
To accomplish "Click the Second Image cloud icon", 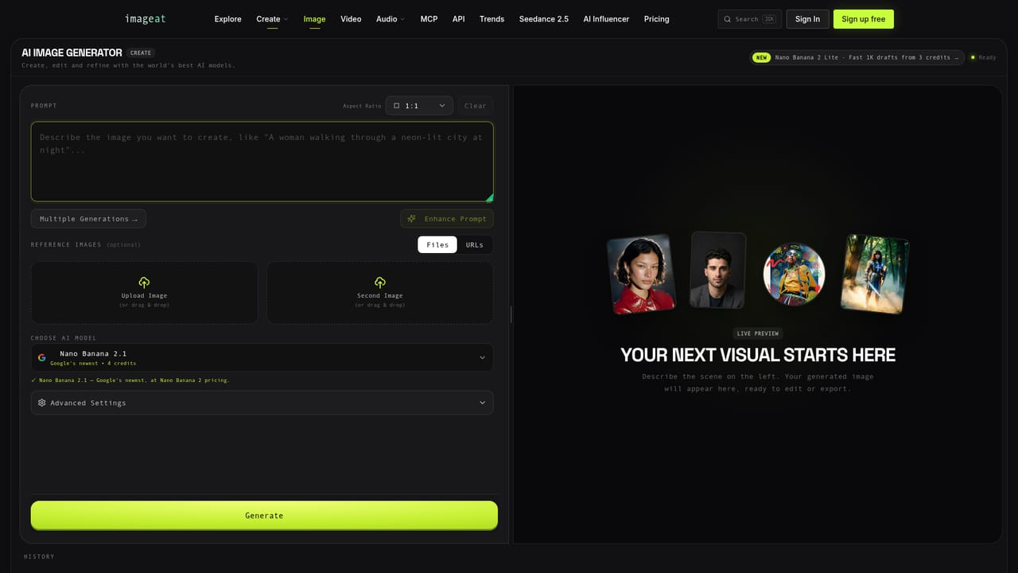I will [380, 283].
